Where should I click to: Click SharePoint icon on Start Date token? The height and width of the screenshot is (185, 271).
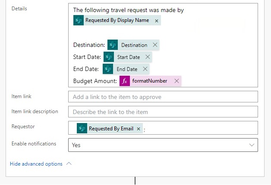(x=109, y=57)
